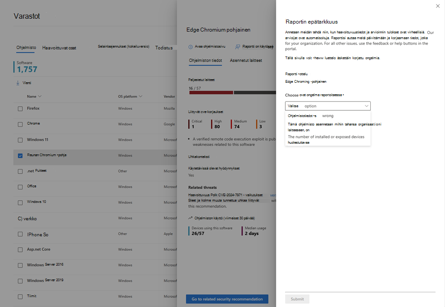Open the Todistus tab
Image resolution: width=445 pixels, height=307 pixels.
point(164,48)
